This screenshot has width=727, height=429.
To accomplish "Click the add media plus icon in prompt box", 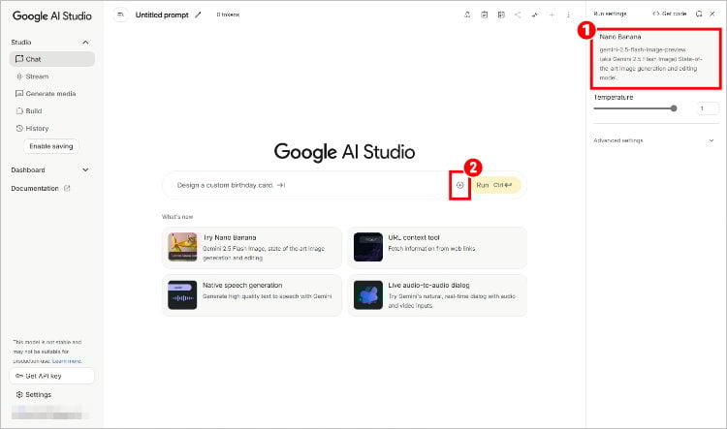I will [x=459, y=185].
